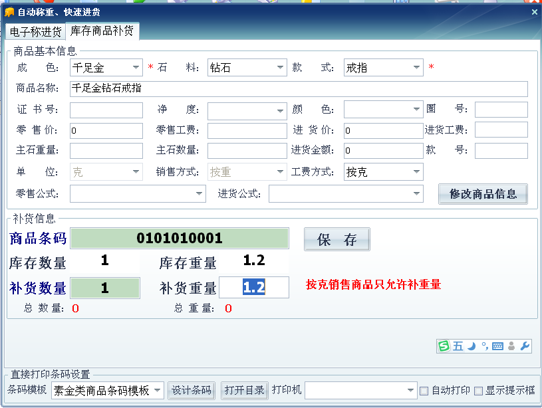Toggle the punctuation mode icon in IME toolbar

(485, 346)
